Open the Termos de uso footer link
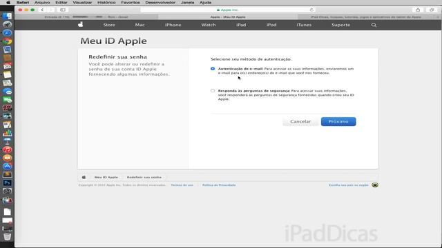Image resolution: width=442 pixels, height=248 pixels. pyautogui.click(x=182, y=185)
